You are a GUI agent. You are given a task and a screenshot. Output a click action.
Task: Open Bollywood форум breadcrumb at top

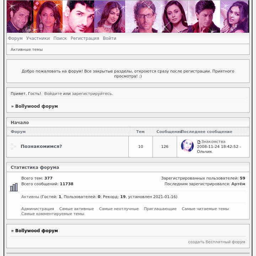click(36, 106)
